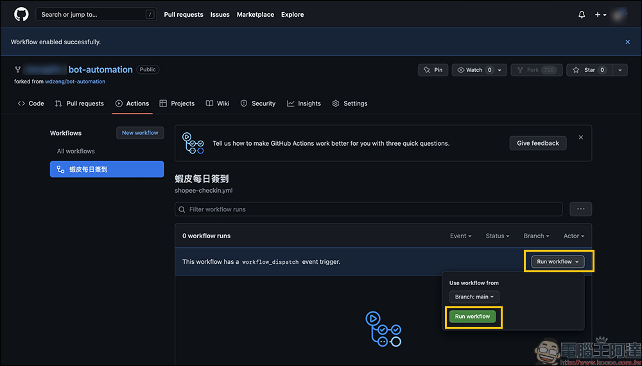Open the Branch: main selector
This screenshot has width=642, height=366.
pos(474,297)
